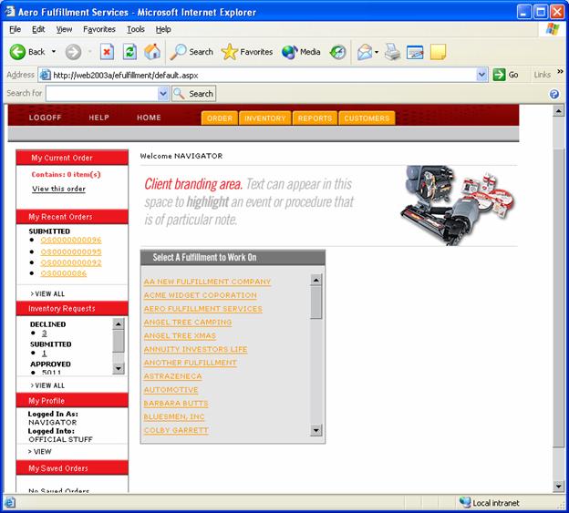Open the Back button history dropdown
The height and width of the screenshot is (513, 569).
(x=54, y=52)
